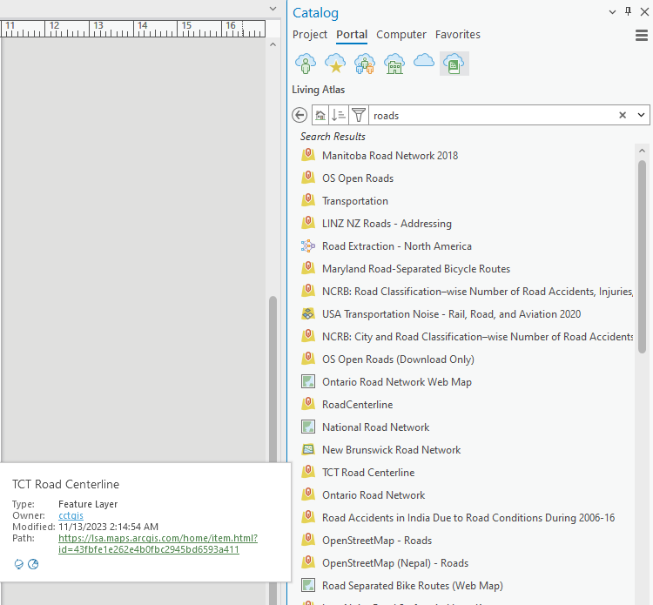Open My Organization portal icon
Viewport: 653px width, 605px height.
pos(394,64)
